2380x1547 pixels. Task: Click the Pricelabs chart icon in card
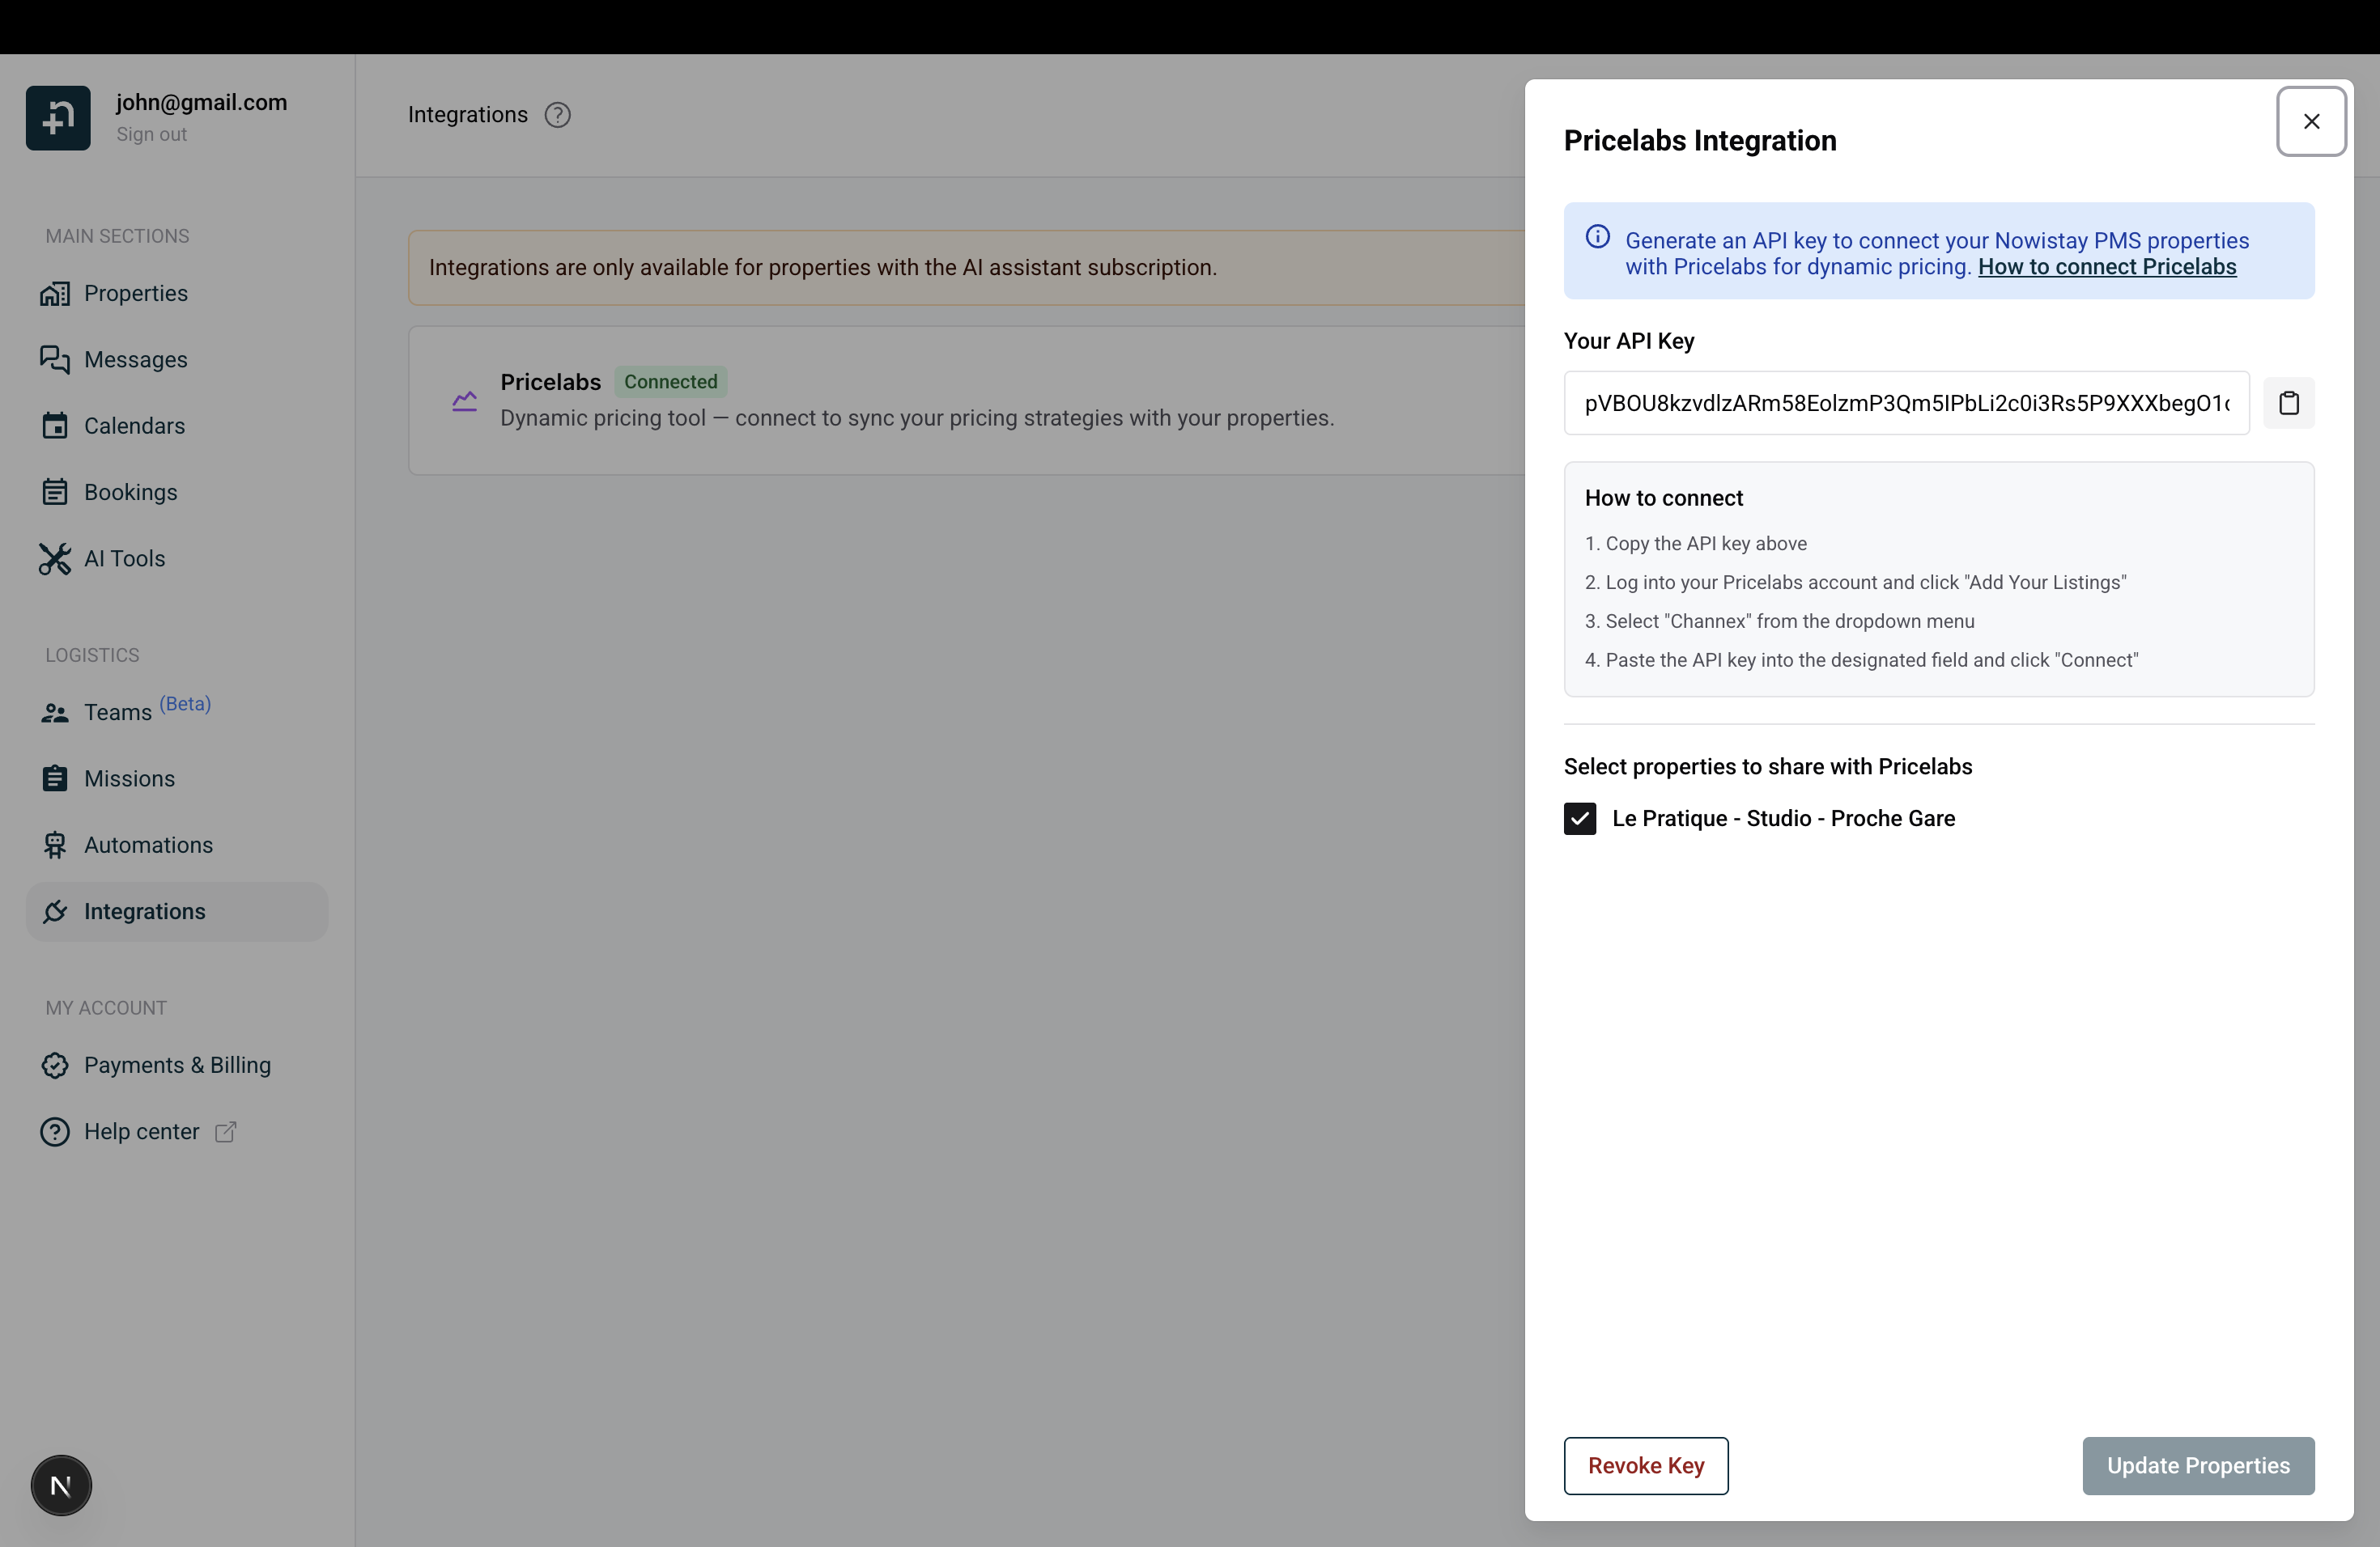(x=465, y=401)
